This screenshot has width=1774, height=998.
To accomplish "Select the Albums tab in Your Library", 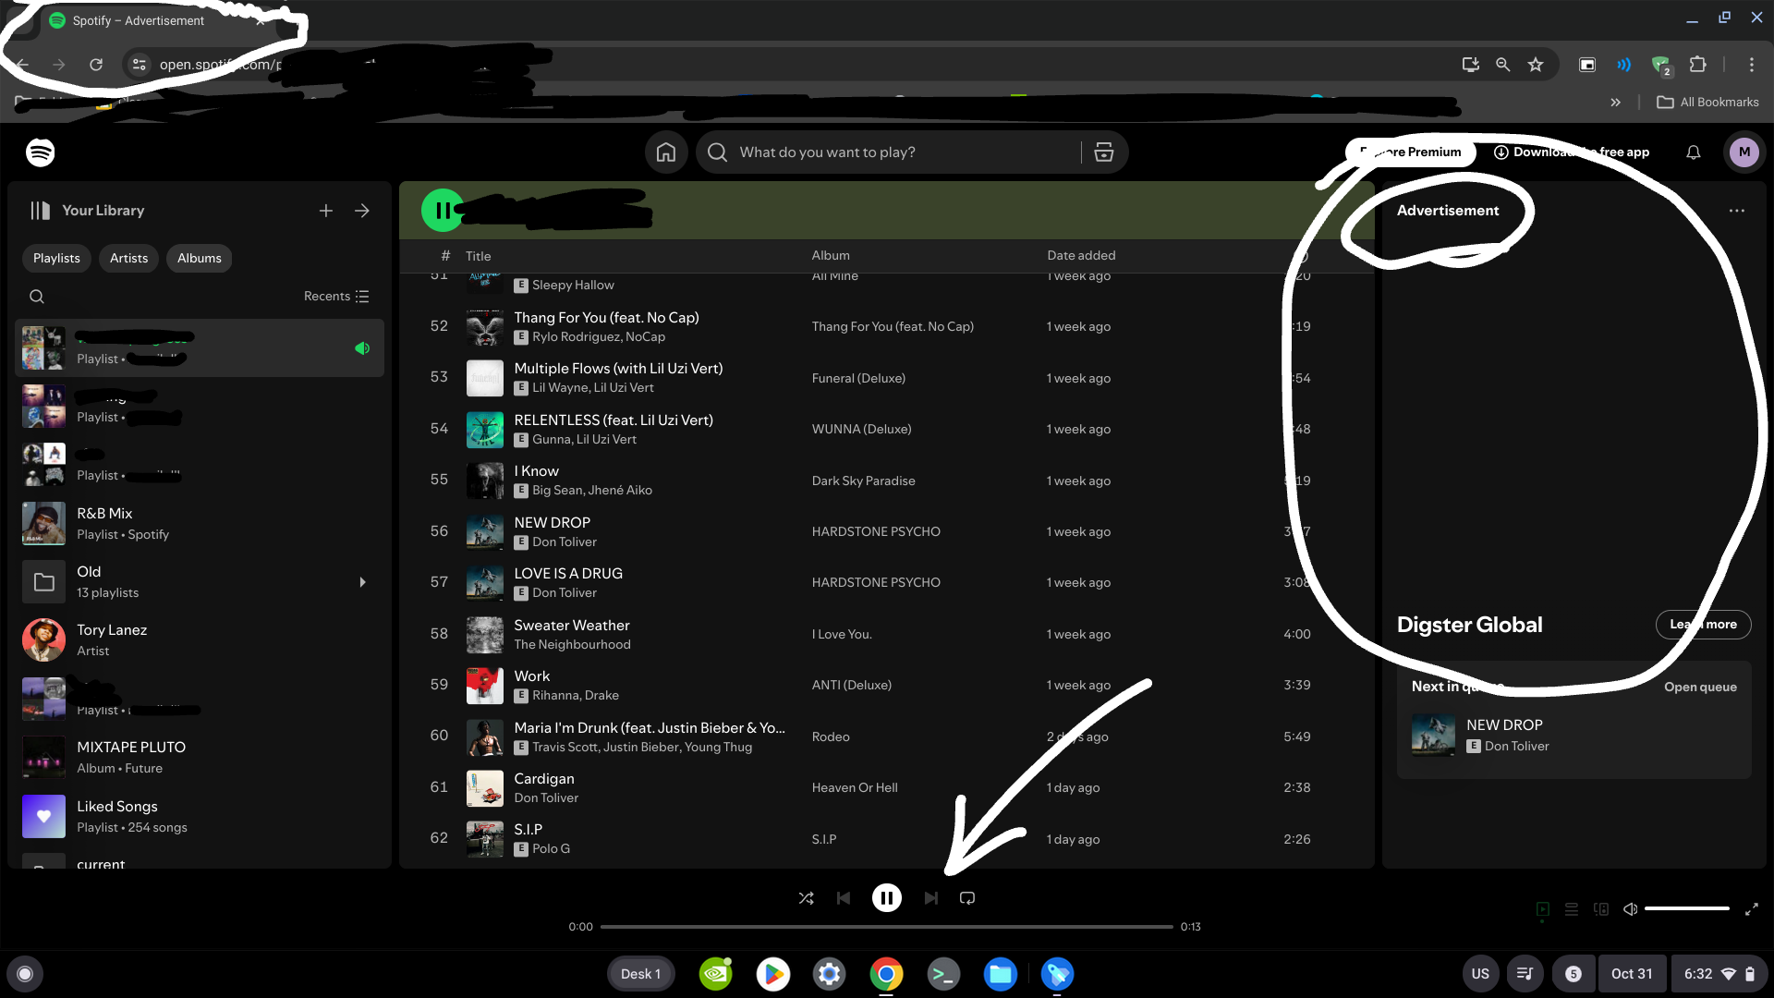I will pos(199,257).
